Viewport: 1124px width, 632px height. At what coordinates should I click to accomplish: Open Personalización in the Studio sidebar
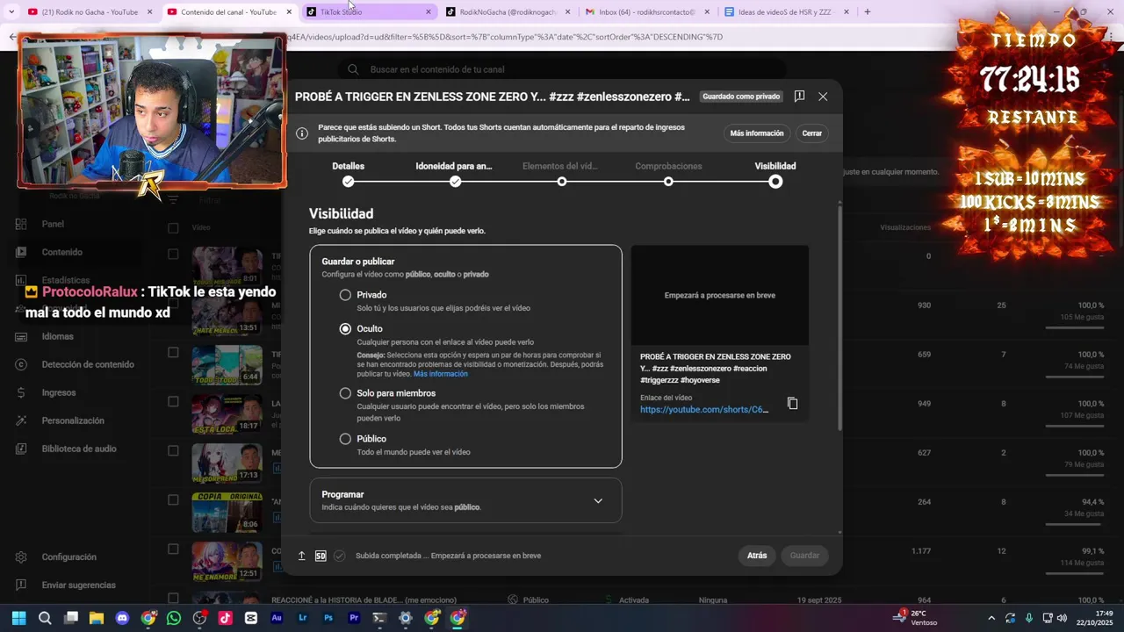(x=73, y=420)
